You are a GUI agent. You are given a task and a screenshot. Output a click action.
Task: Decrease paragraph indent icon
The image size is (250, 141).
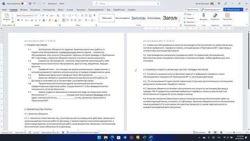(x=82, y=15)
